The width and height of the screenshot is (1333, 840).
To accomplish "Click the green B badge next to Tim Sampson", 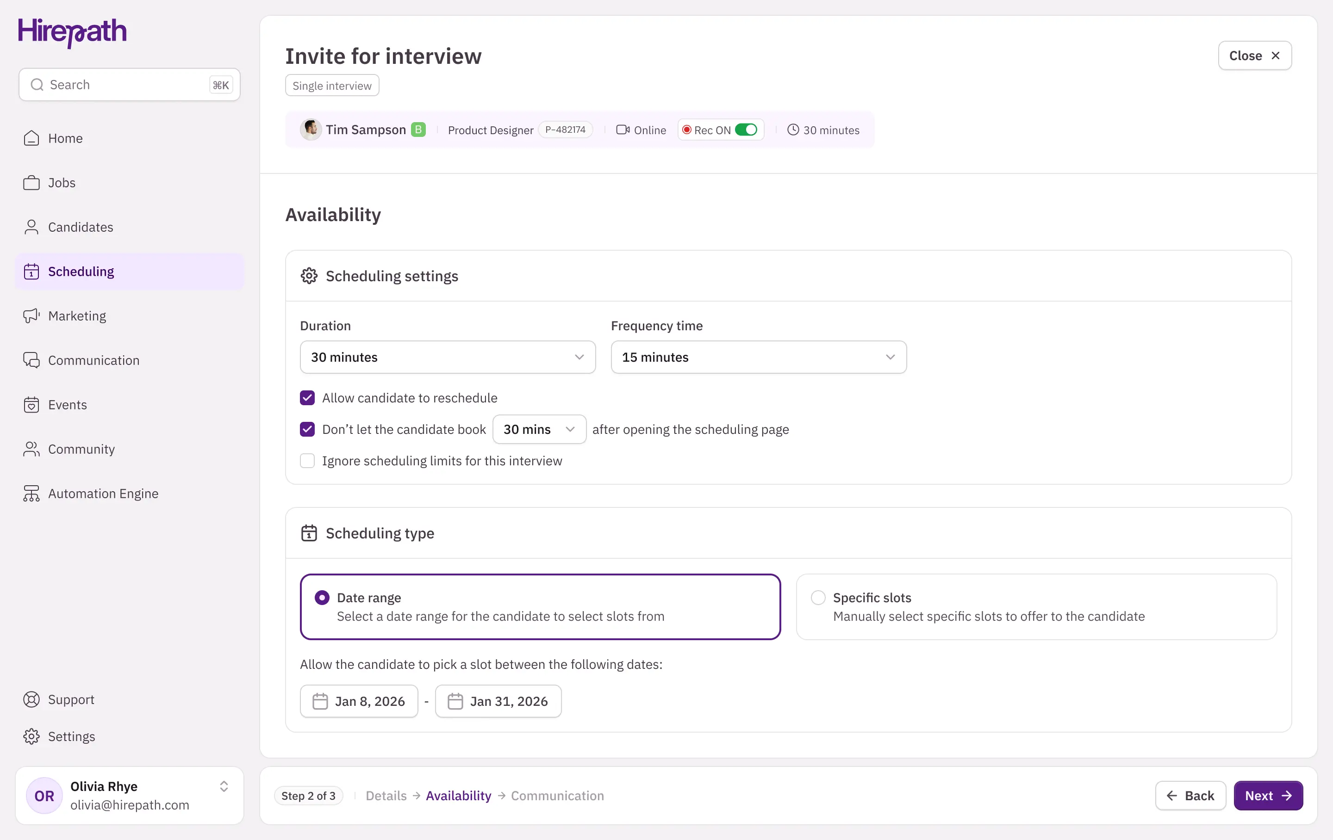I will 418,130.
